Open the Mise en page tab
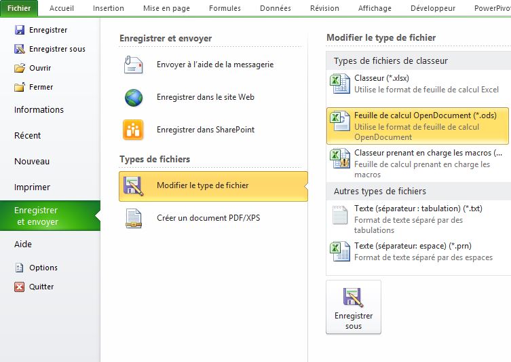The width and height of the screenshot is (511, 362). point(166,8)
